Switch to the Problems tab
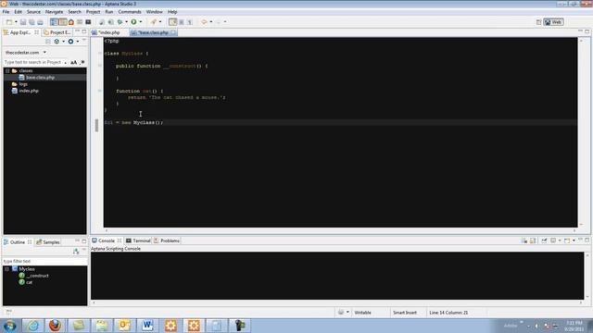Screen dimensions: 593x333 click(167, 240)
